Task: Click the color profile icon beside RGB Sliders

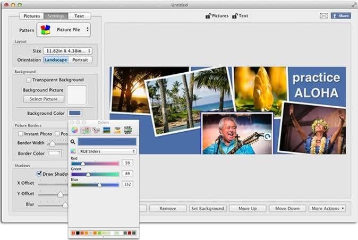Action: coord(73,151)
